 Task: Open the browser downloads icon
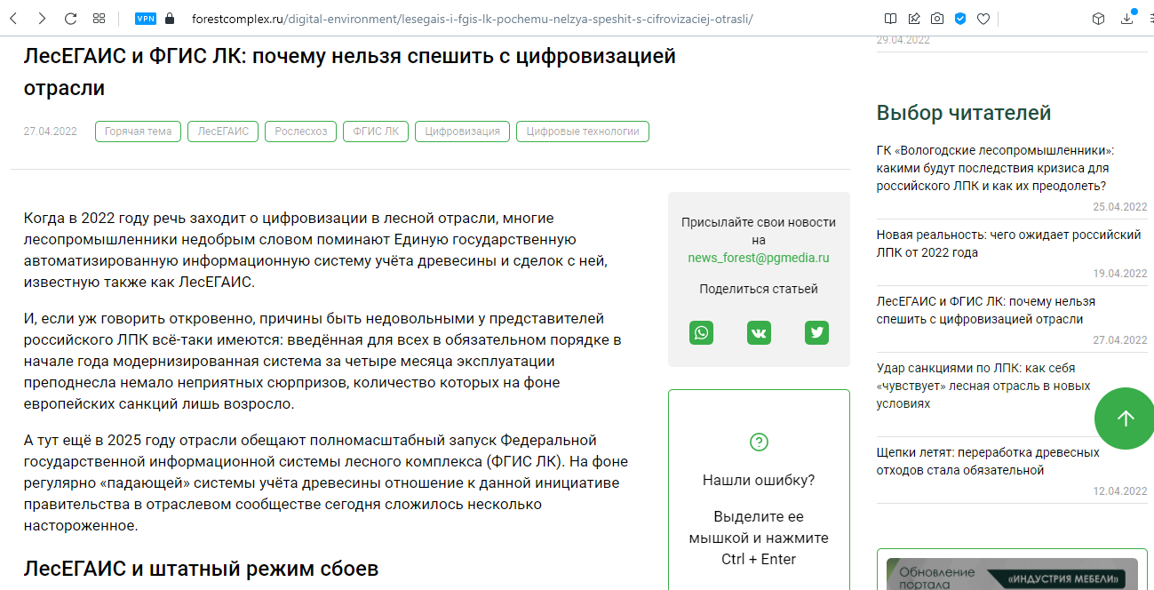[x=1127, y=19]
